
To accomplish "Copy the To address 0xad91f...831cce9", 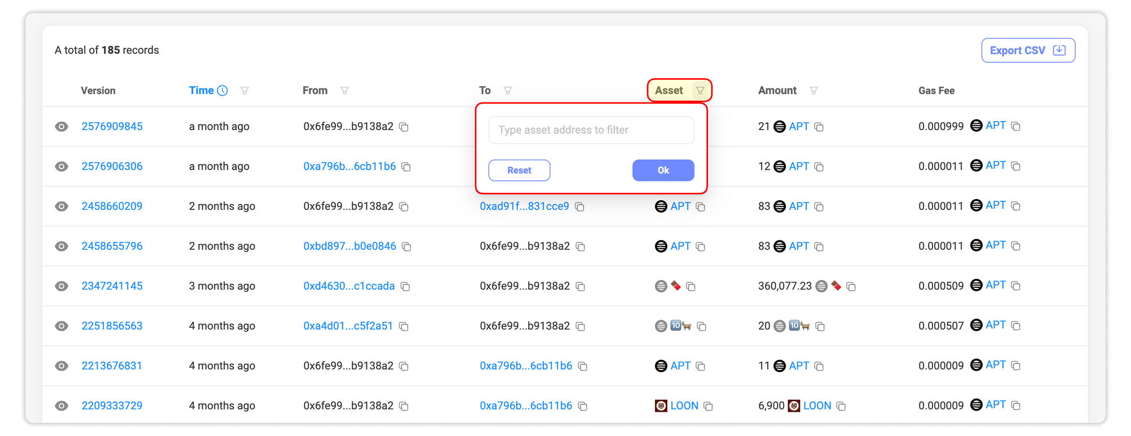I will click(580, 206).
